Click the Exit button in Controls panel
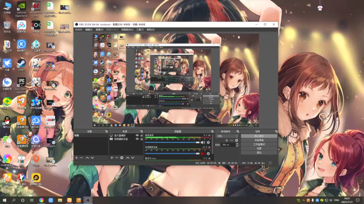The image size is (364, 204). tap(259, 153)
